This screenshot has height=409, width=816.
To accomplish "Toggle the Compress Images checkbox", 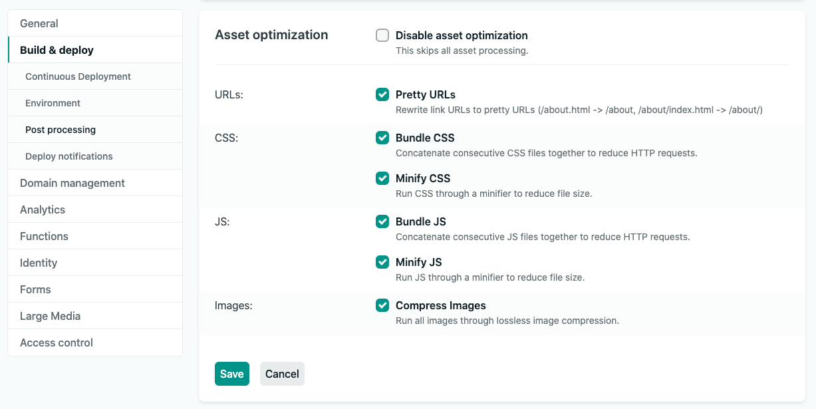I will click(x=382, y=305).
